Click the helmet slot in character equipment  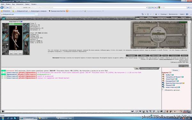5,26
